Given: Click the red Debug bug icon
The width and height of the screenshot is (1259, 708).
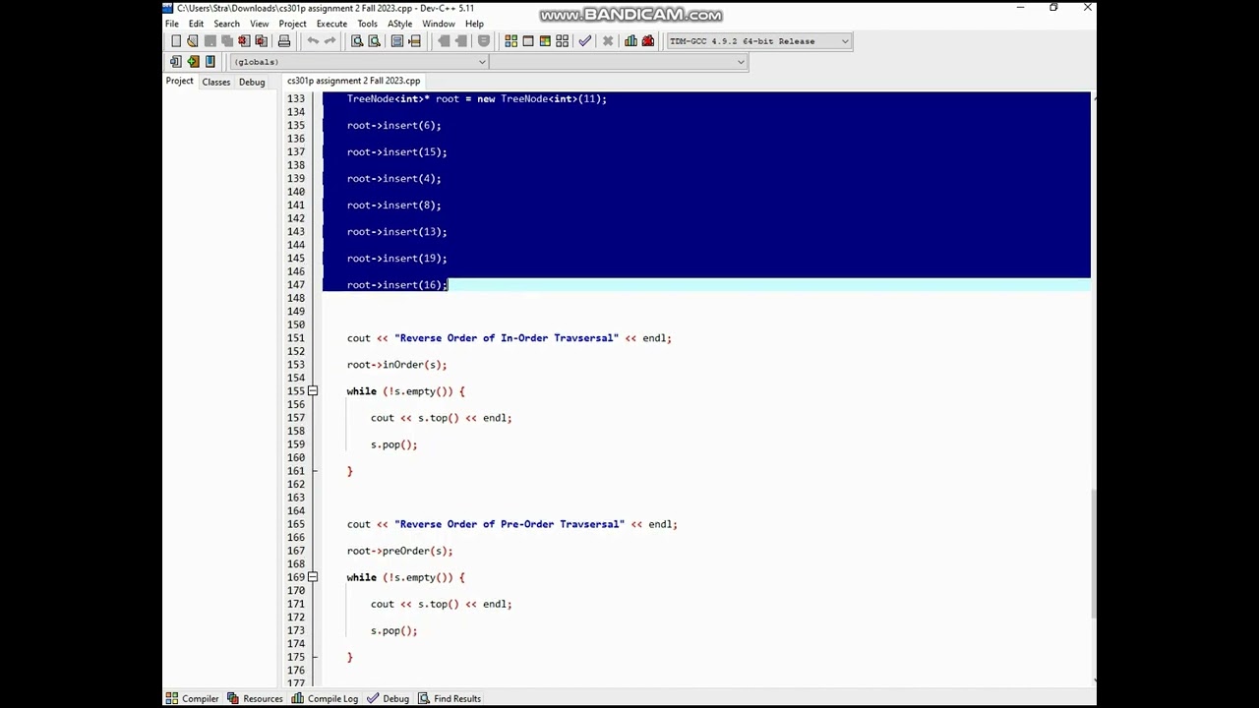Looking at the screenshot, I should (648, 41).
